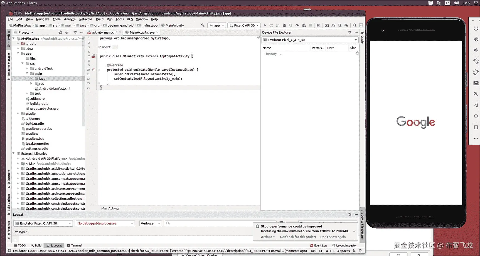Open Project panel gear options
This screenshot has width=480, height=256.
(75, 32)
